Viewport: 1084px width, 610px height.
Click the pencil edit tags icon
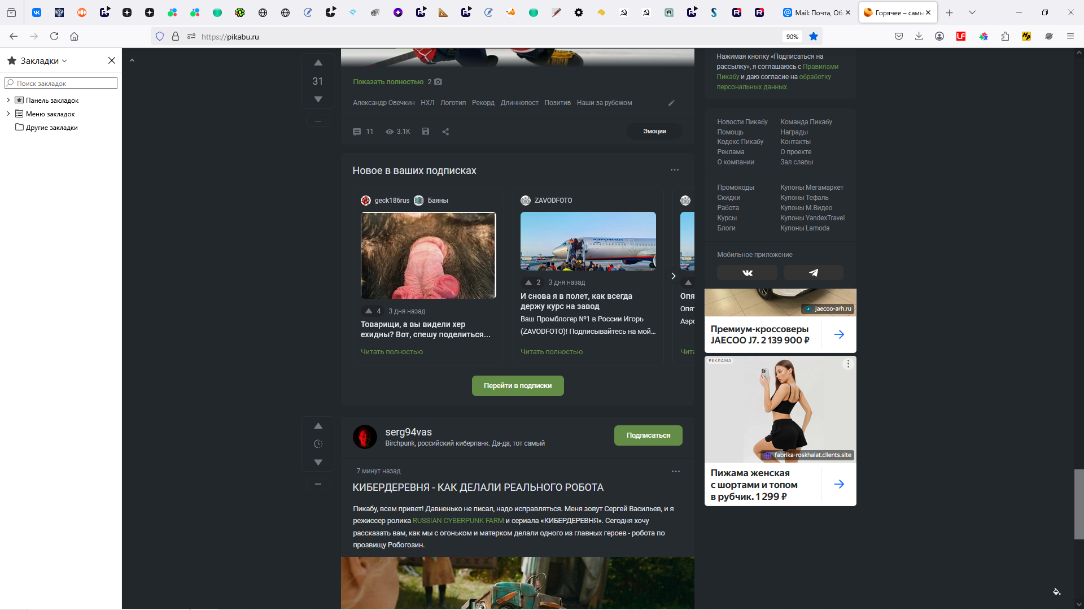pos(671,103)
